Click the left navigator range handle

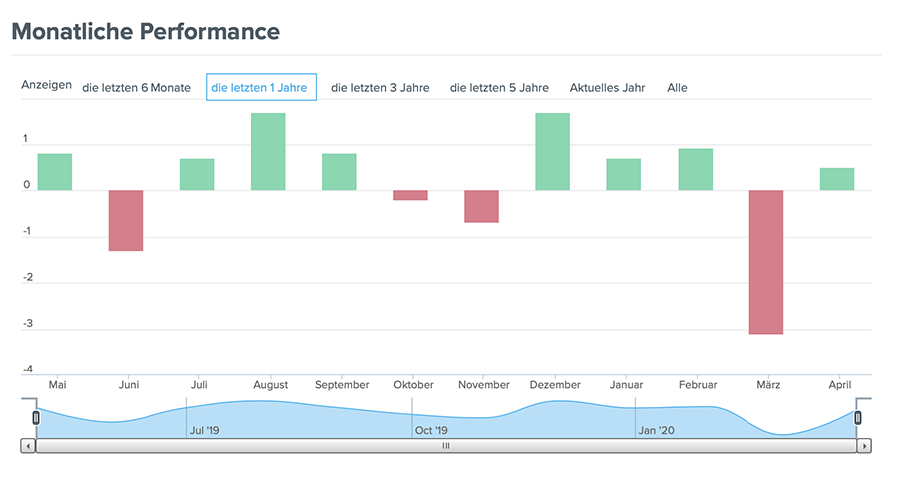pos(36,418)
